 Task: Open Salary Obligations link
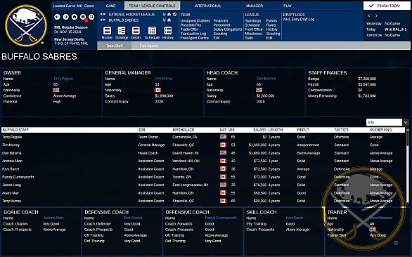(x=228, y=29)
